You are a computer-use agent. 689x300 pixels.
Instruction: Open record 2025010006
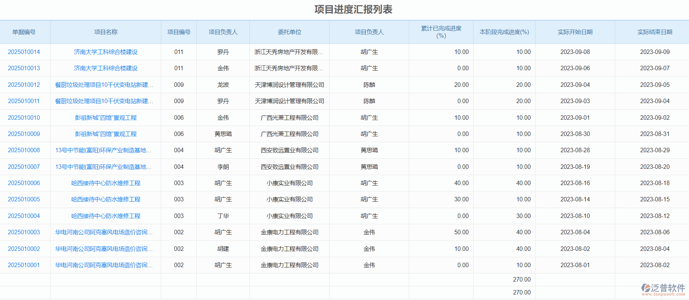point(24,183)
